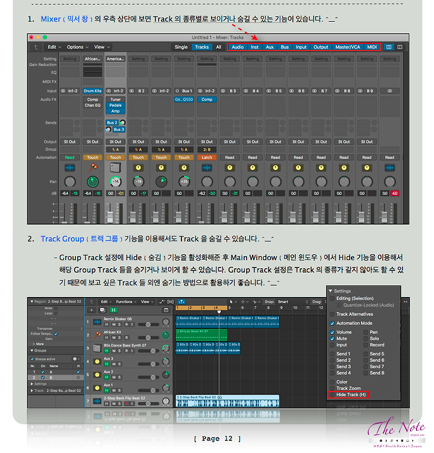Click the African Kit maracas track icon

click(97, 335)
